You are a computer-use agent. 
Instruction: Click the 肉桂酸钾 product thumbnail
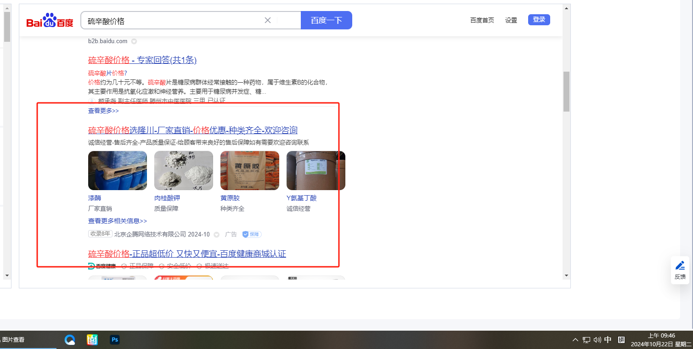[x=184, y=170]
